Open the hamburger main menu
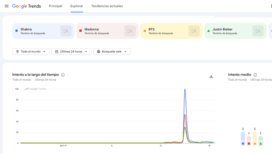This screenshot has width=272, height=154. (x=7, y=6)
